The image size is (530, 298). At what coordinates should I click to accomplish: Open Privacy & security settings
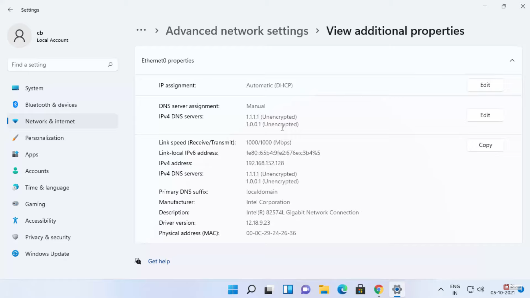pos(48,237)
